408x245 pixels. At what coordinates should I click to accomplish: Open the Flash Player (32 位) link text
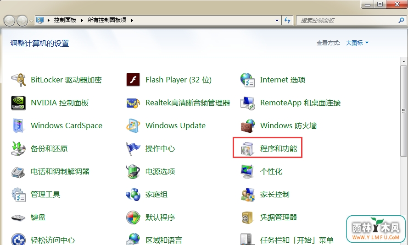(179, 80)
